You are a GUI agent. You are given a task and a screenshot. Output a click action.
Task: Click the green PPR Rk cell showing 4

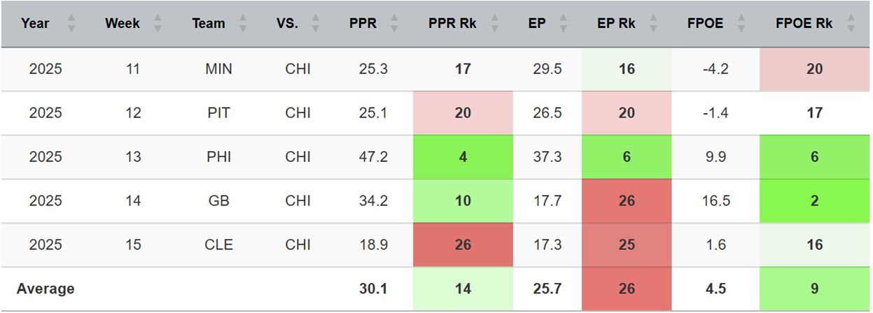463,157
